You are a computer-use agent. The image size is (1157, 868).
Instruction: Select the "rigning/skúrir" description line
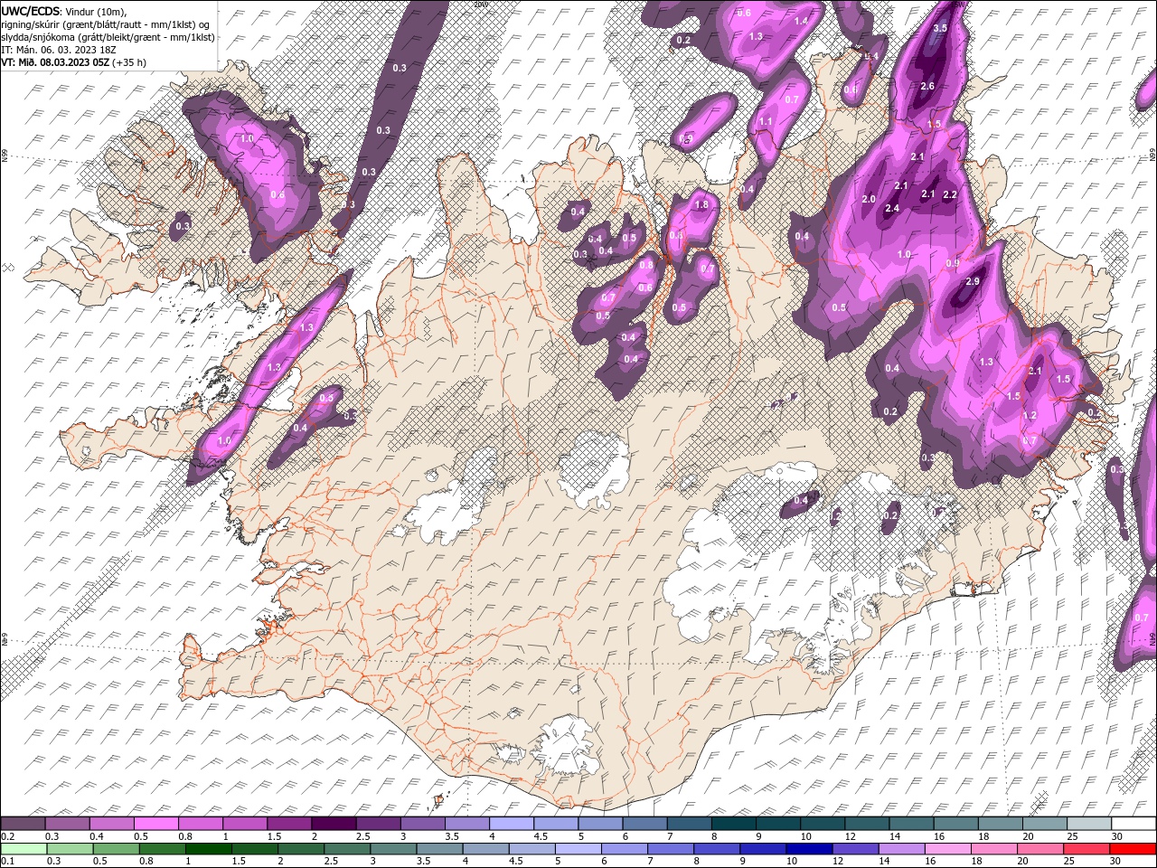click(x=105, y=24)
